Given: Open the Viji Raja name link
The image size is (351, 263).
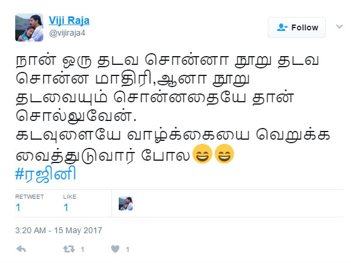Looking at the screenshot, I should (x=69, y=20).
